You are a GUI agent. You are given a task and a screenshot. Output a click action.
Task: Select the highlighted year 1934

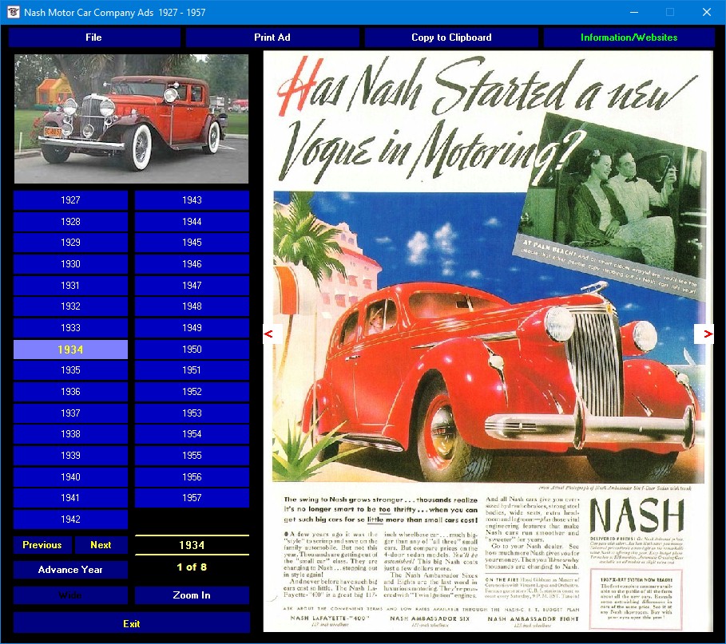(70, 350)
